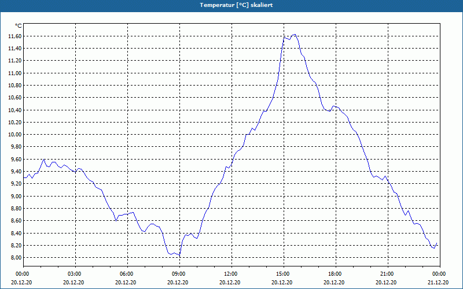Select the '9,00' y-axis value
Image resolution: width=463 pixels, height=289 pixels.
click(16, 196)
